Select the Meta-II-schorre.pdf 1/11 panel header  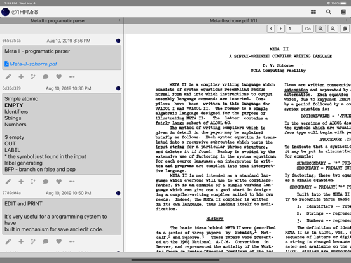pos(233,20)
